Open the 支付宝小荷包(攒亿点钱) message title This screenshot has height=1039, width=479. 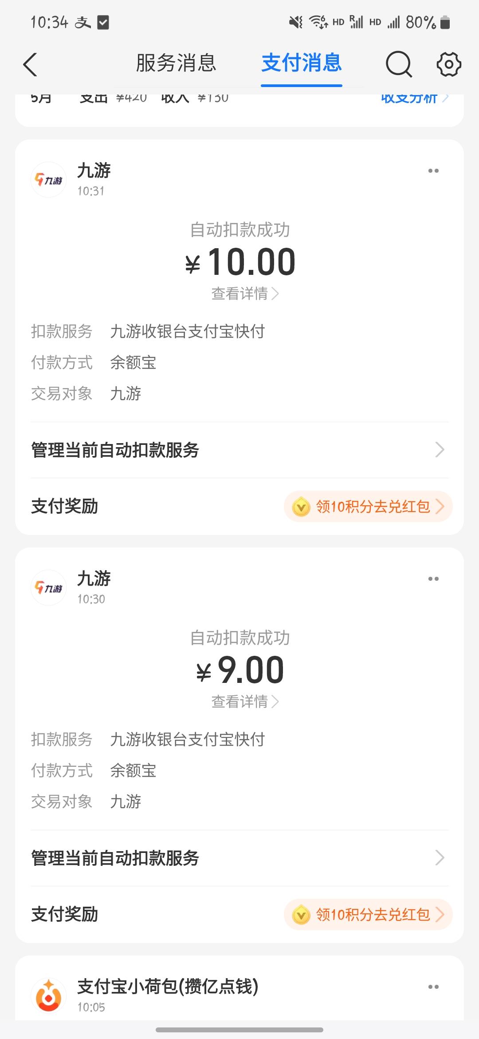click(x=168, y=987)
